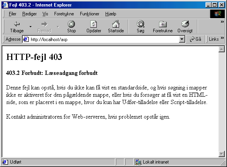Open the Søg search icon
The image size is (227, 167).
click(141, 24)
